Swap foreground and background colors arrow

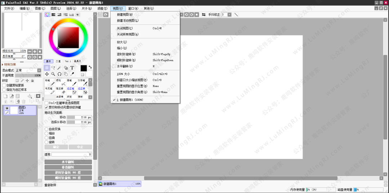(90, 67)
